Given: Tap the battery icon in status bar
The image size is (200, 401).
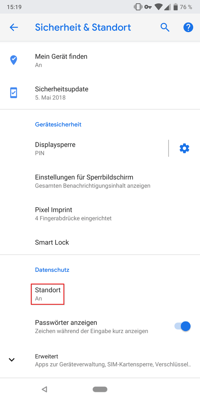Looking at the screenshot, I should pos(176,7).
